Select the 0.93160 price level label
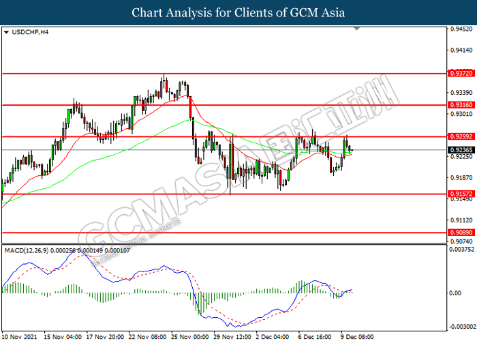This screenshot has width=477, height=341. [461, 105]
